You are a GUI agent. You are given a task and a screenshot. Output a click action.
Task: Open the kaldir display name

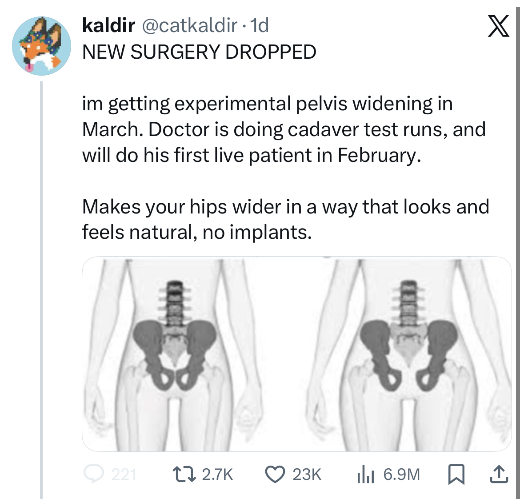[x=108, y=25]
